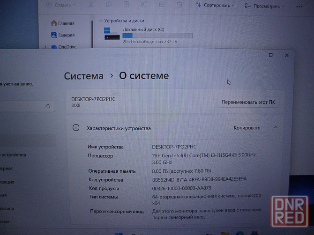This screenshot has width=314, height=235.
Task: Open Главная in Explorer sidebar
Action: pos(63,23)
